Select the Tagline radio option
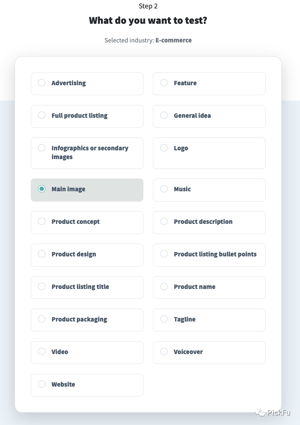Screen dimensions: 300x425 pyautogui.click(x=164, y=319)
